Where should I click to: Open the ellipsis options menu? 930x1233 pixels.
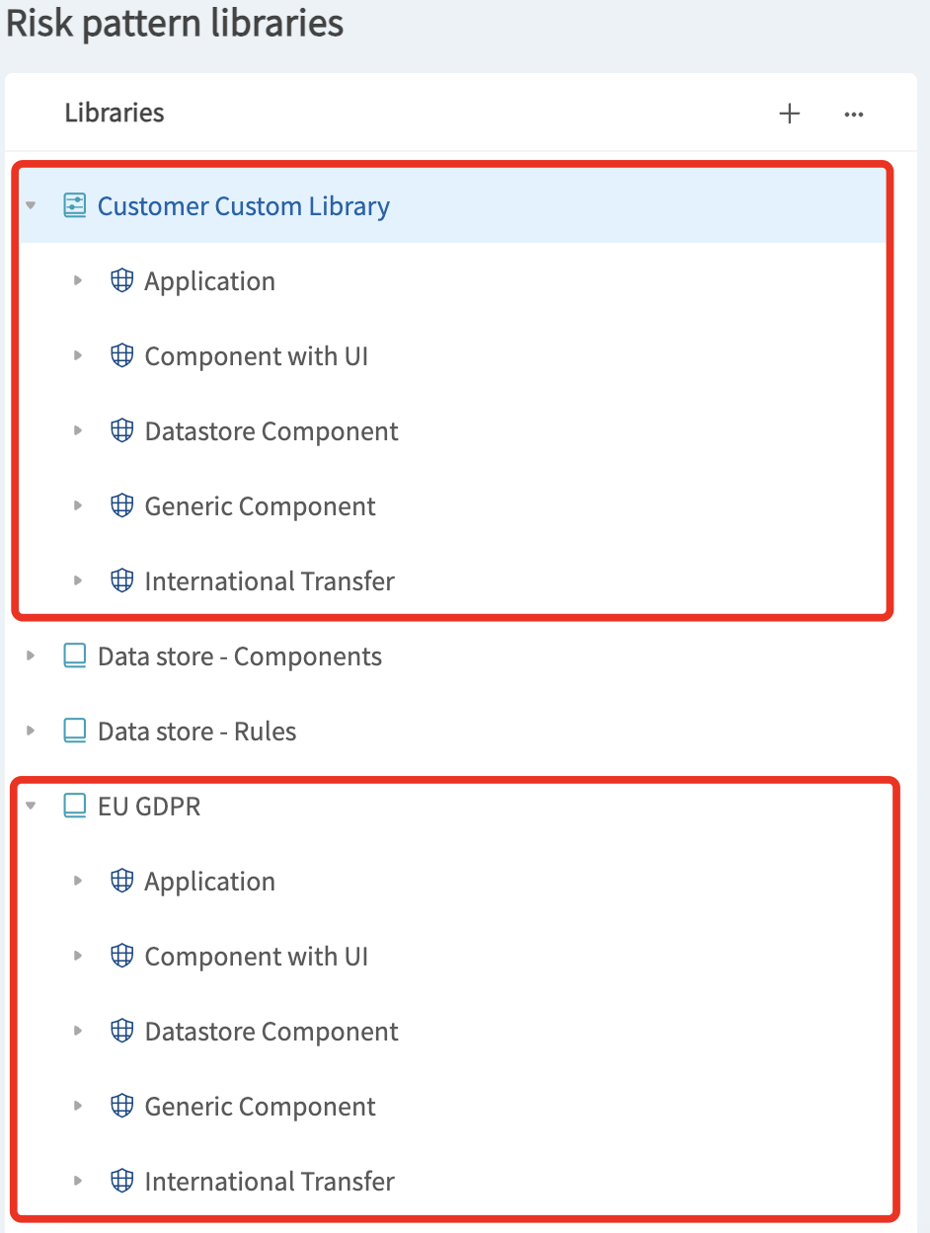coord(853,114)
